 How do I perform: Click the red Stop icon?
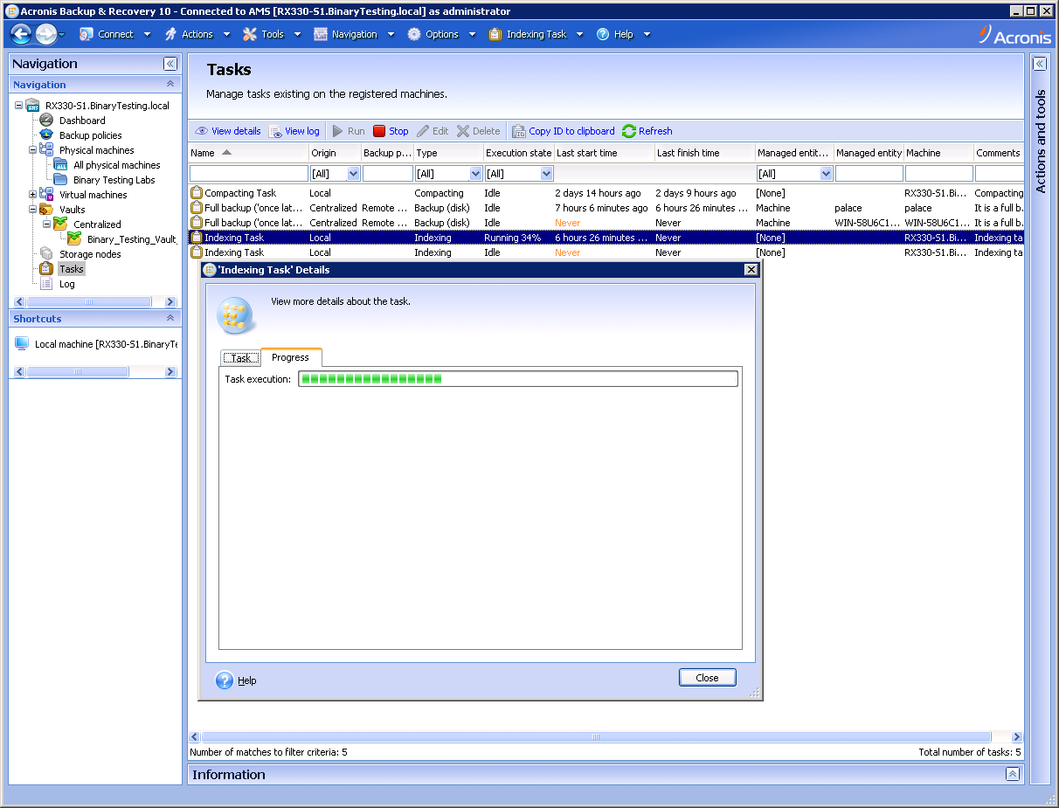(379, 131)
